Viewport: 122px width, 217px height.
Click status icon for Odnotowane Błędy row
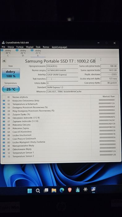coord(4,149)
